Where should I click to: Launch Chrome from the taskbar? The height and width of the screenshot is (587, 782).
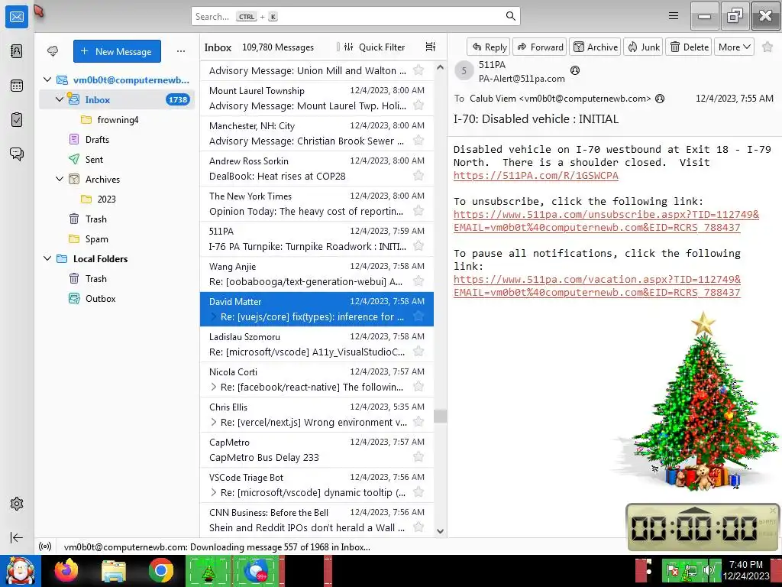coord(160,570)
